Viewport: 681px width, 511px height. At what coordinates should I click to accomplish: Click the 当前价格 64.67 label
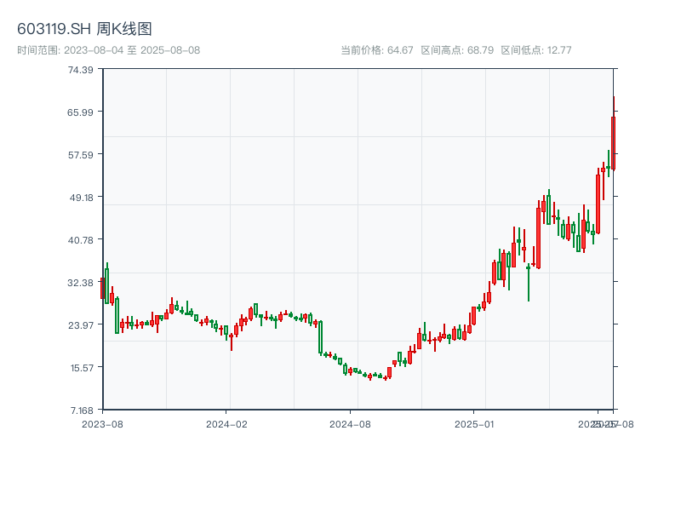tap(376, 50)
